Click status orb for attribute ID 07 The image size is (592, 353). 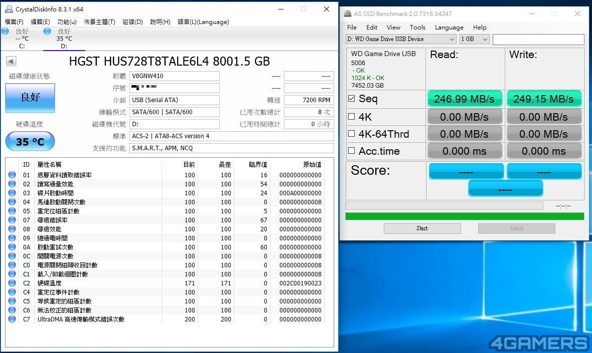point(12,220)
